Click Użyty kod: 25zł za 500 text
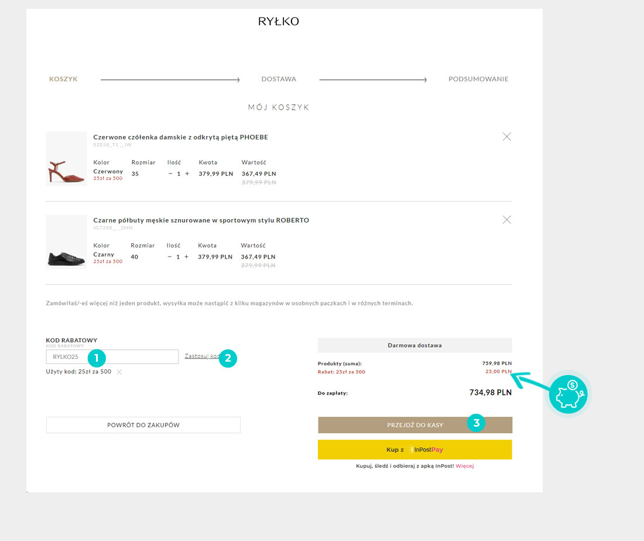 pos(78,372)
